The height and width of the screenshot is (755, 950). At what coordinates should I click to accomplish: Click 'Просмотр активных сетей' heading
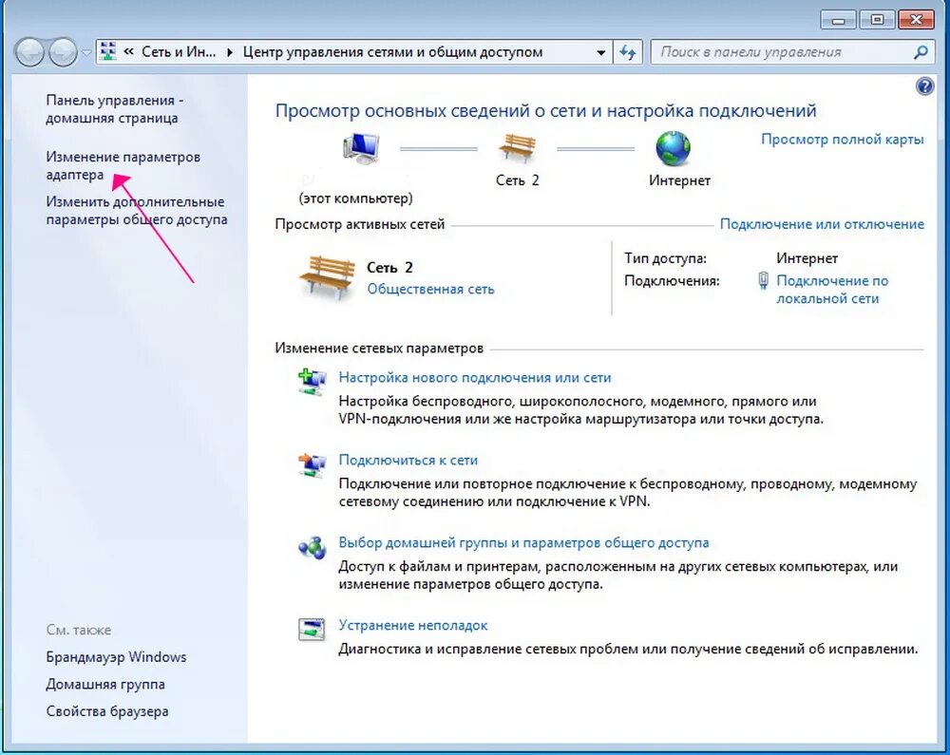[360, 225]
